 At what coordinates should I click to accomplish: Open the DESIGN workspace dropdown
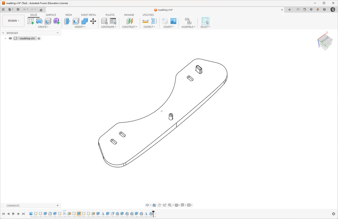(13, 21)
